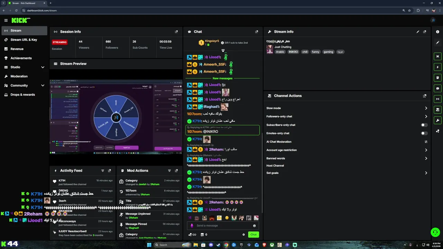Toggle broadcast signal widget in right sidebar
This screenshot has height=249, width=443.
pyautogui.click(x=438, y=99)
